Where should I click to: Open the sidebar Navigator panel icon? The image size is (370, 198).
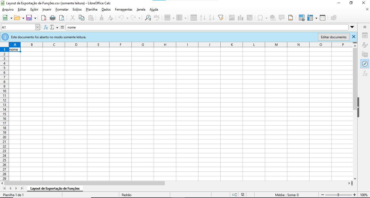tap(365, 64)
